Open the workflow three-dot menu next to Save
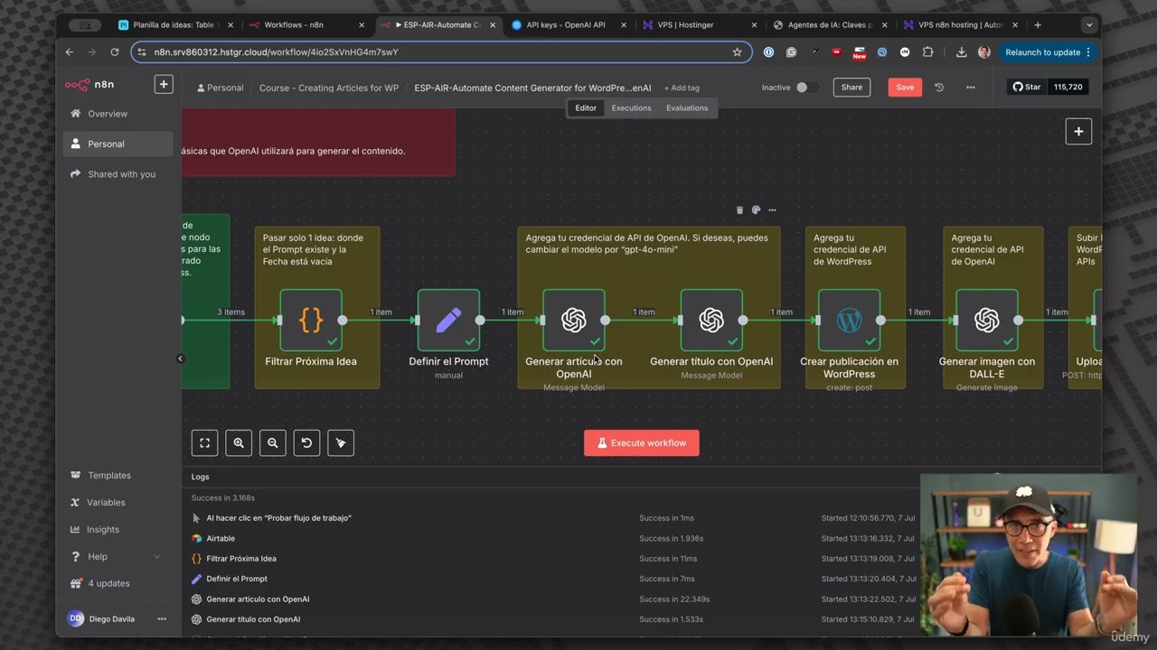 [970, 88]
